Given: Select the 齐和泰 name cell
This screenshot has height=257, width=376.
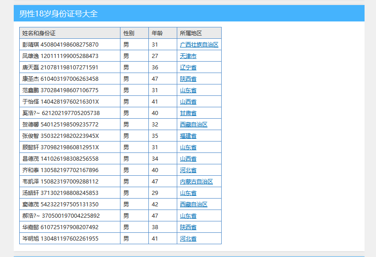Looking at the screenshot, I should pos(70,170).
